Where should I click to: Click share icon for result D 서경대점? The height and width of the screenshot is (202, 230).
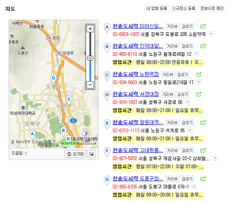pyautogui.click(x=199, y=94)
